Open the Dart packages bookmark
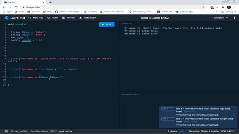Screen dimensions: 239x134 coord(184,12)
